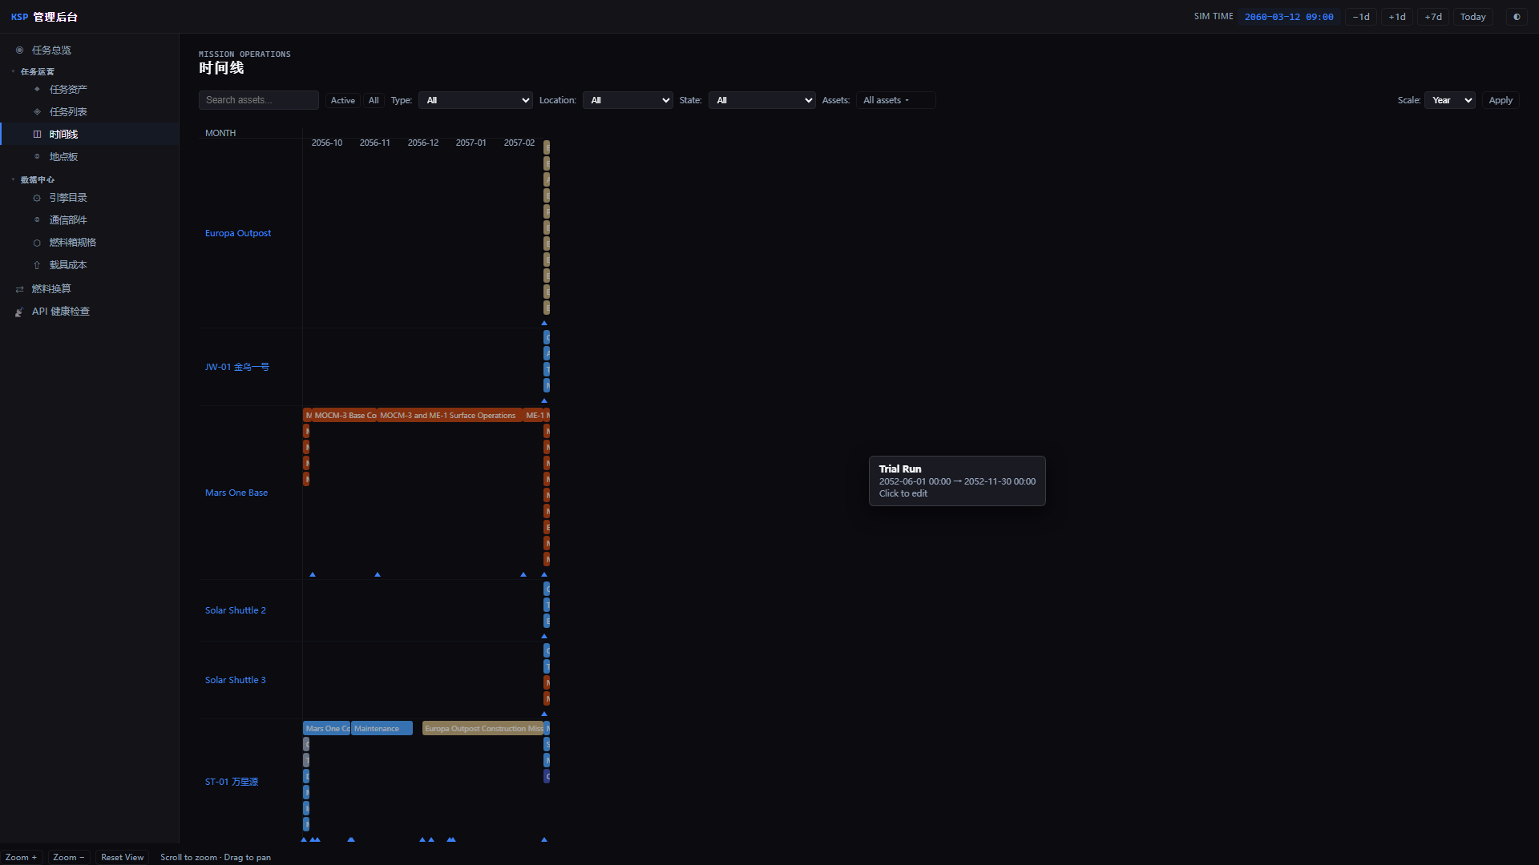Click the 任务资产 sidebar icon
The width and height of the screenshot is (1539, 865).
37,90
